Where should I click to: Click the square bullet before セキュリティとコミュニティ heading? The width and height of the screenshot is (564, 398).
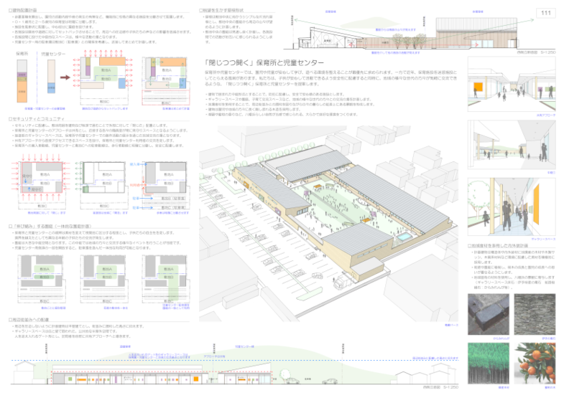9,118
